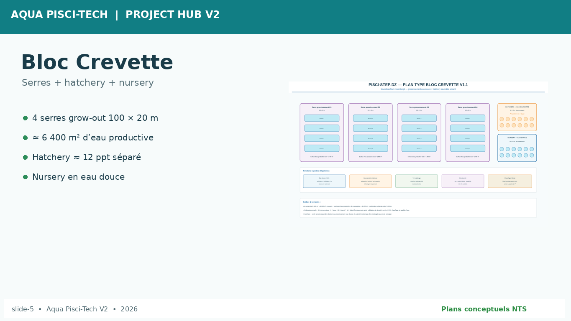
Task: Click the Surface & scénarios heading
Action: pyautogui.click(x=312, y=202)
